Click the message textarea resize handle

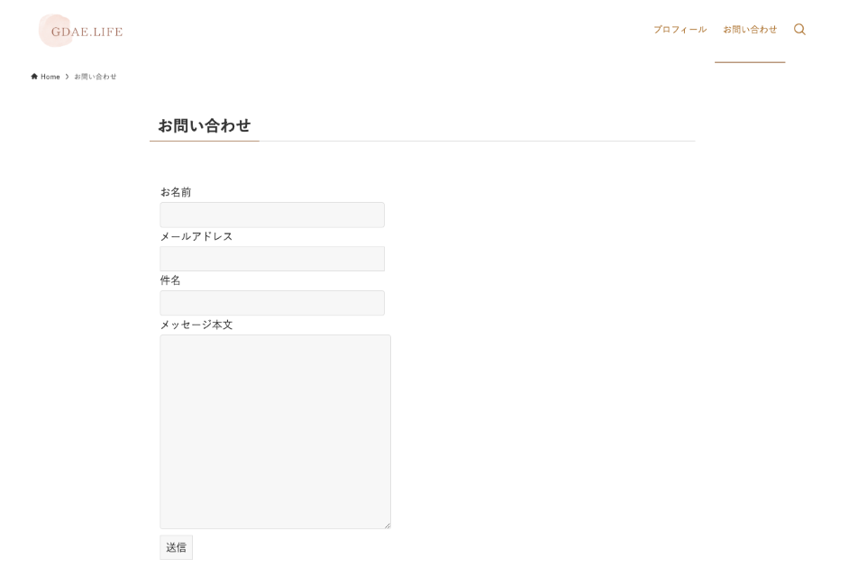pyautogui.click(x=387, y=525)
